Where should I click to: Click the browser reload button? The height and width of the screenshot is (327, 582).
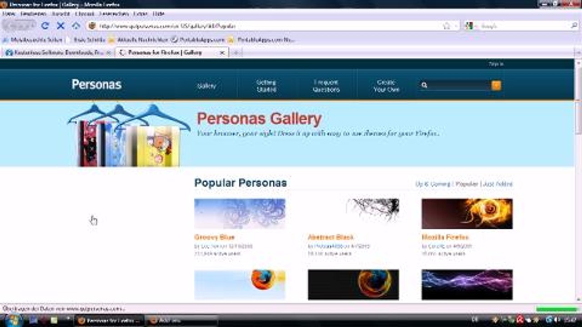coord(45,26)
